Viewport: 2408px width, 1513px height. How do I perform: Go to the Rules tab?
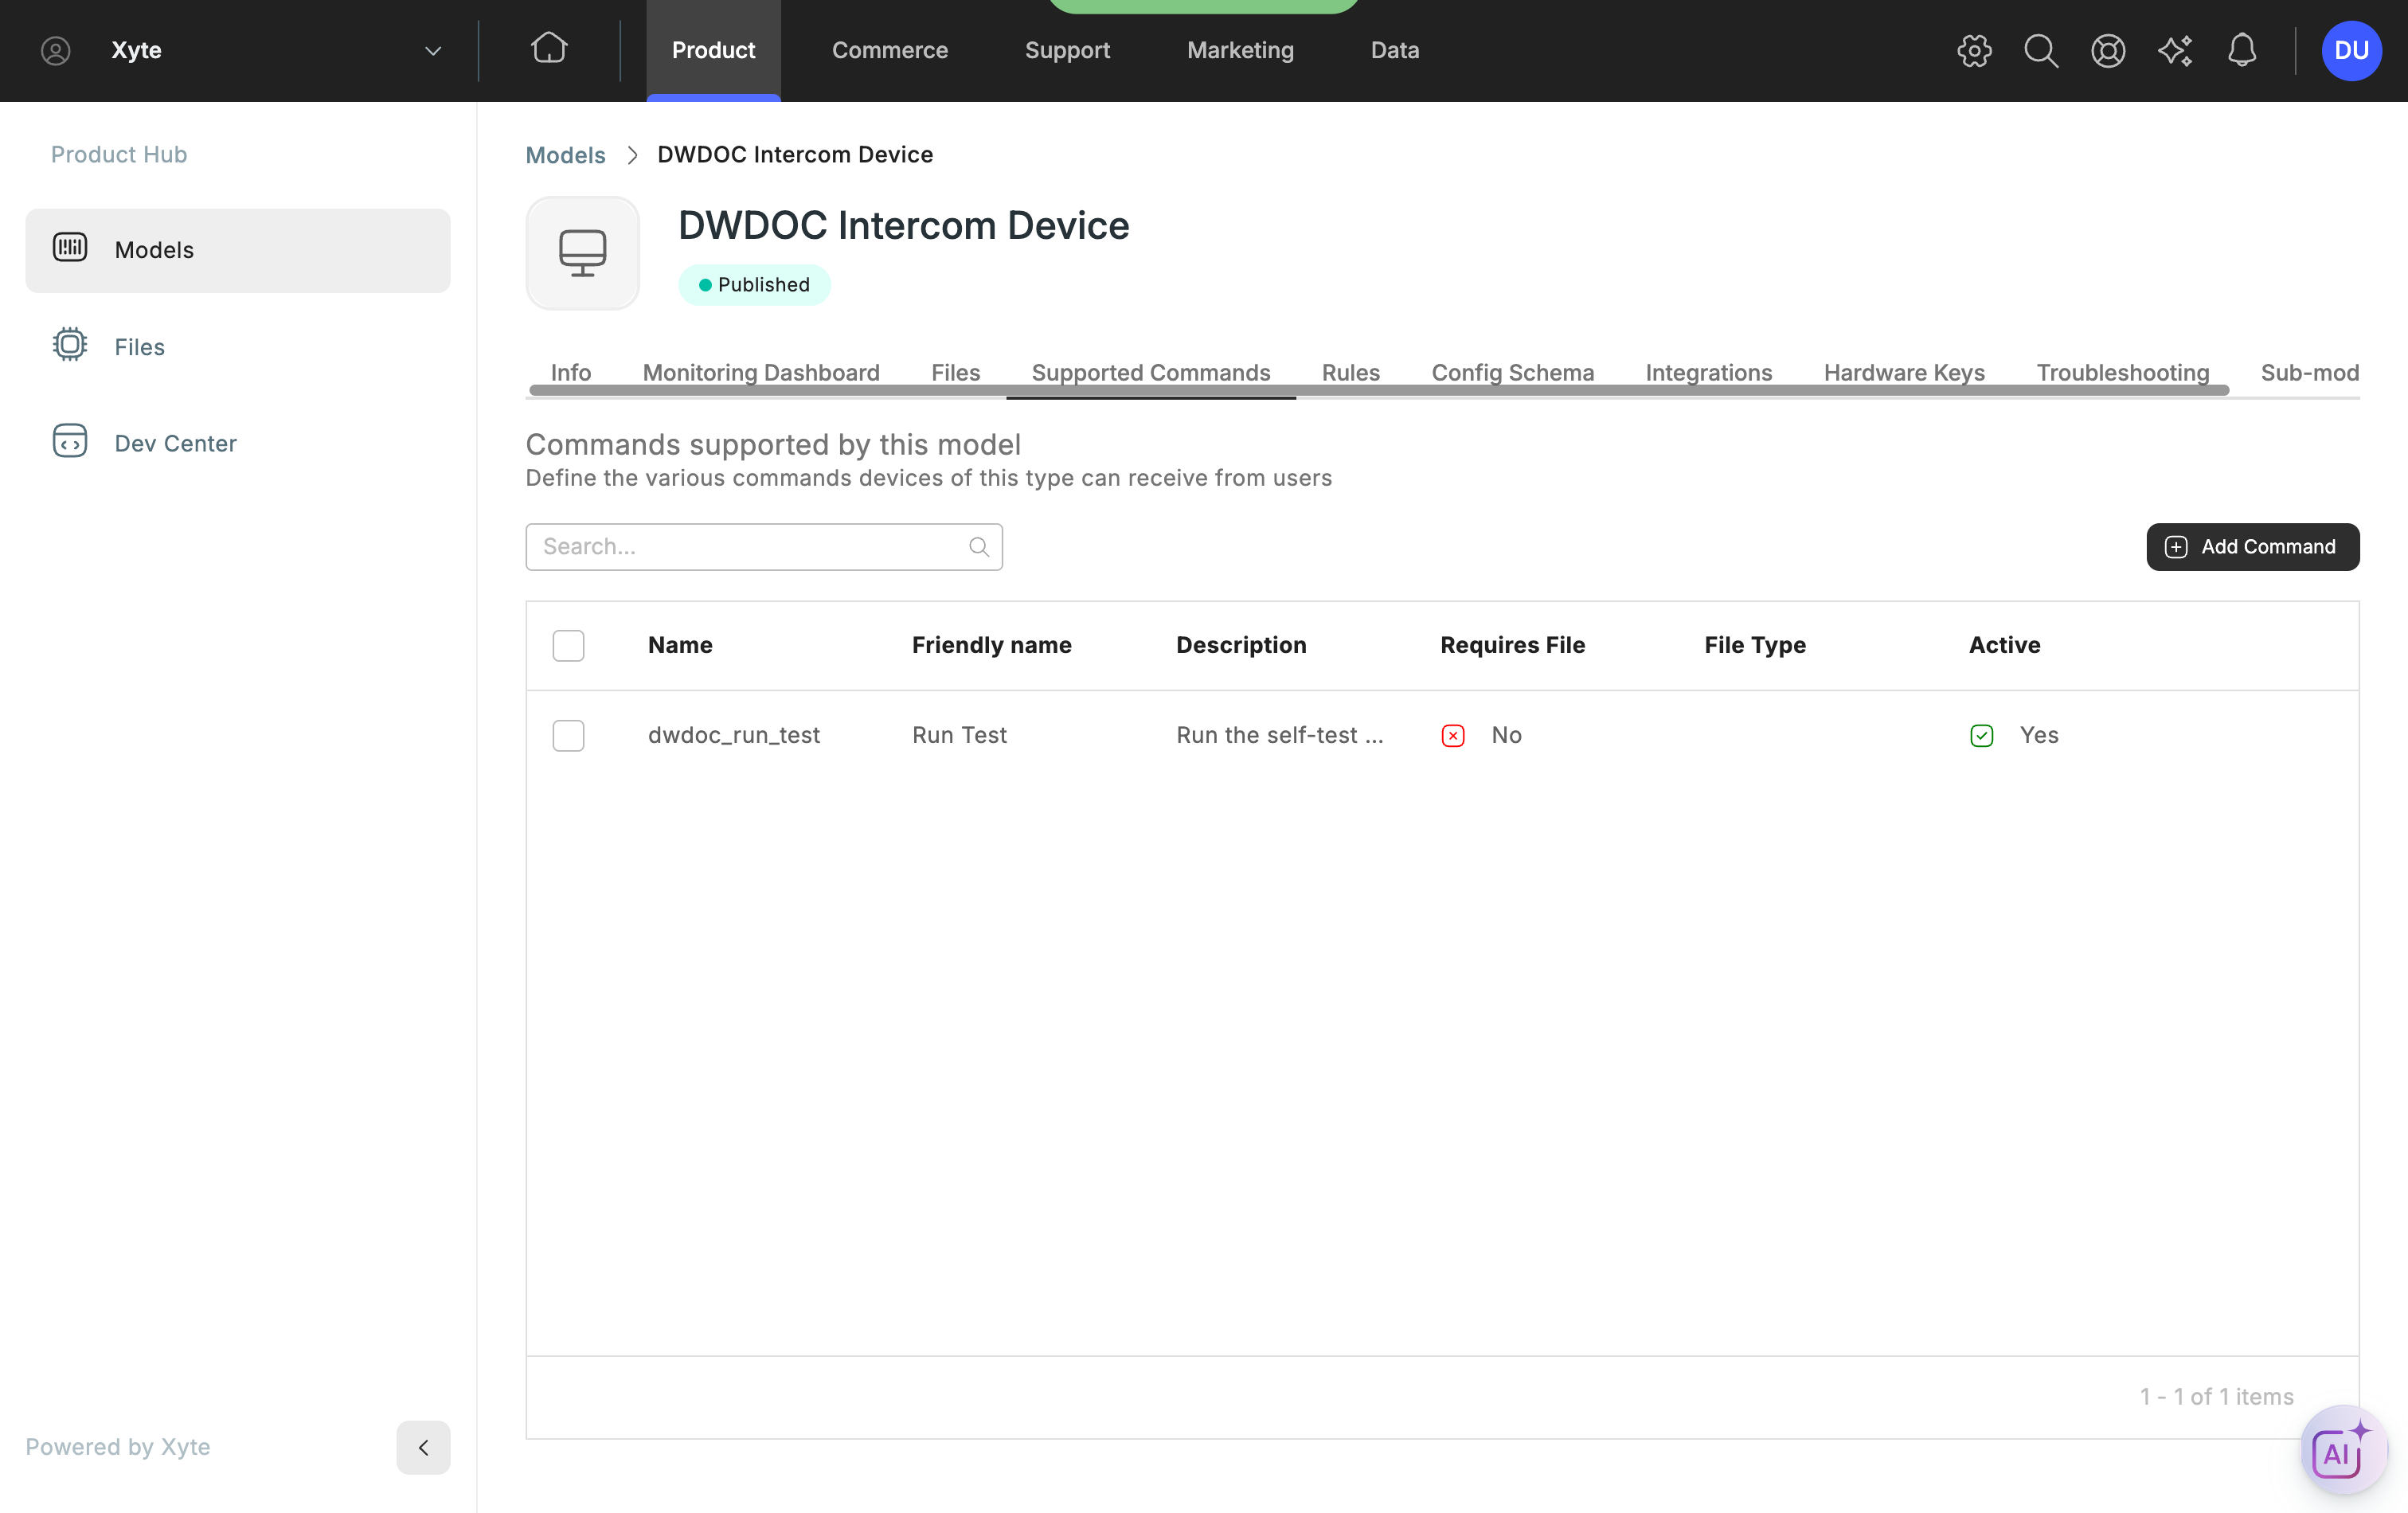[x=1351, y=372]
